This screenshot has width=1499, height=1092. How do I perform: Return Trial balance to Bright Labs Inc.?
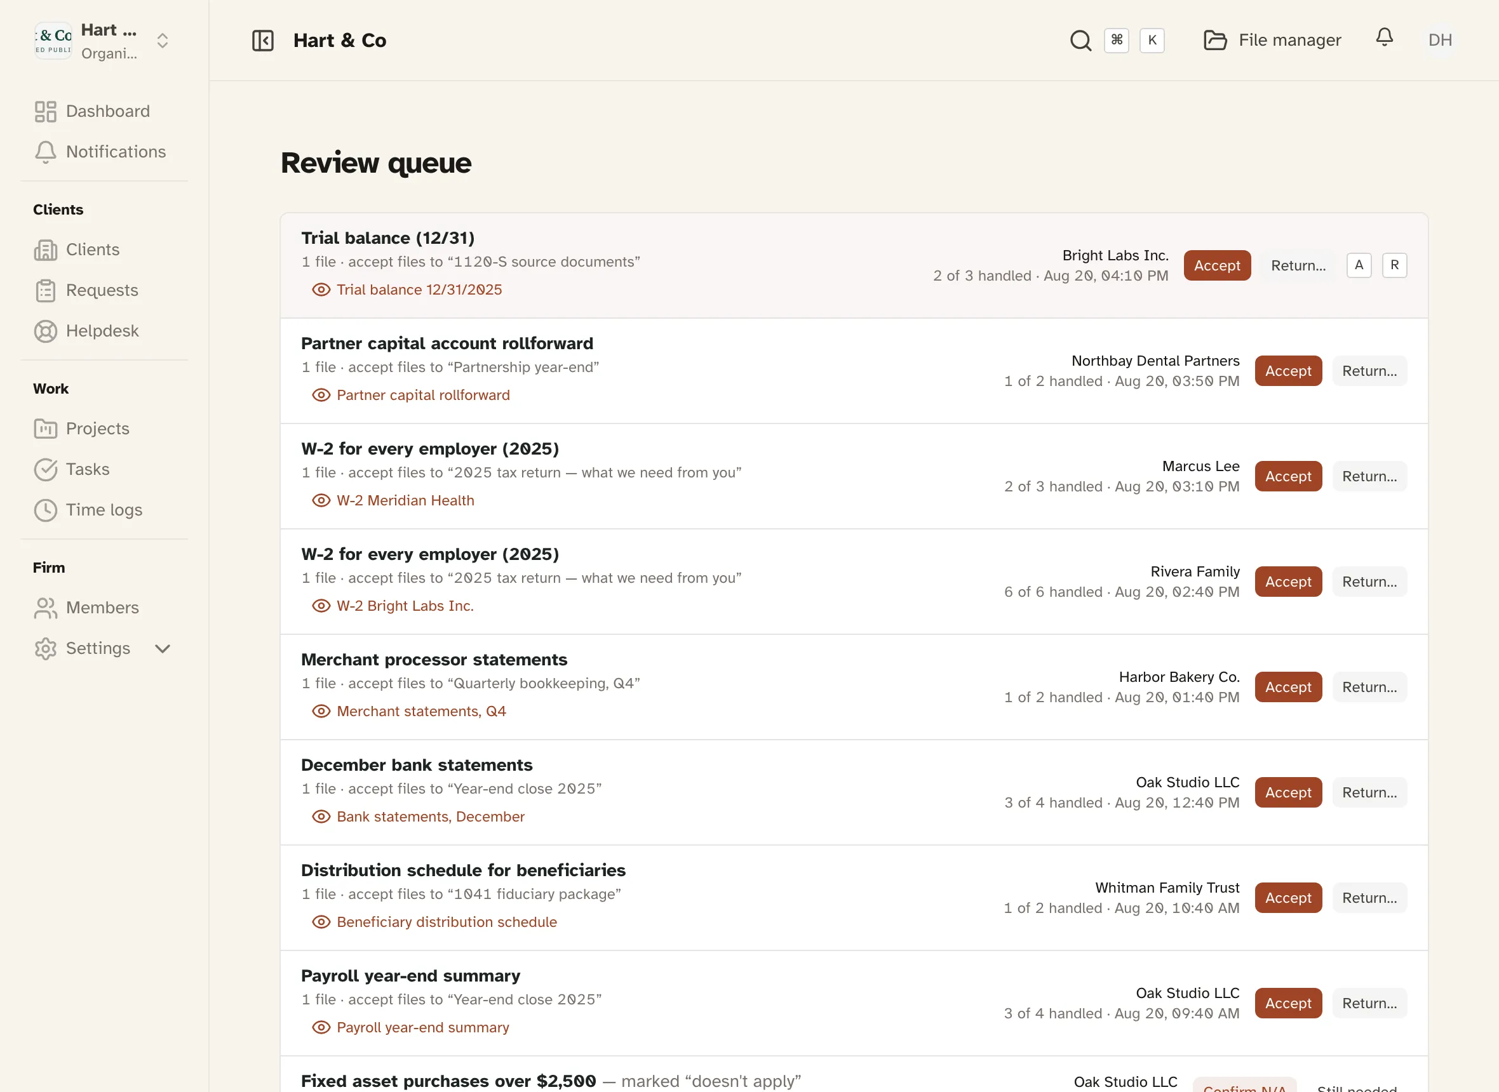tap(1298, 265)
